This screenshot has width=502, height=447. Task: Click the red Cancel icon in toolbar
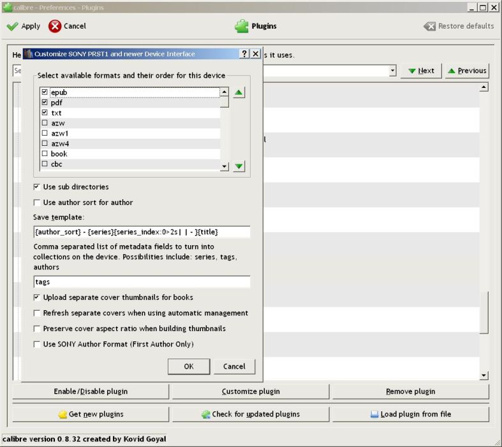[55, 26]
